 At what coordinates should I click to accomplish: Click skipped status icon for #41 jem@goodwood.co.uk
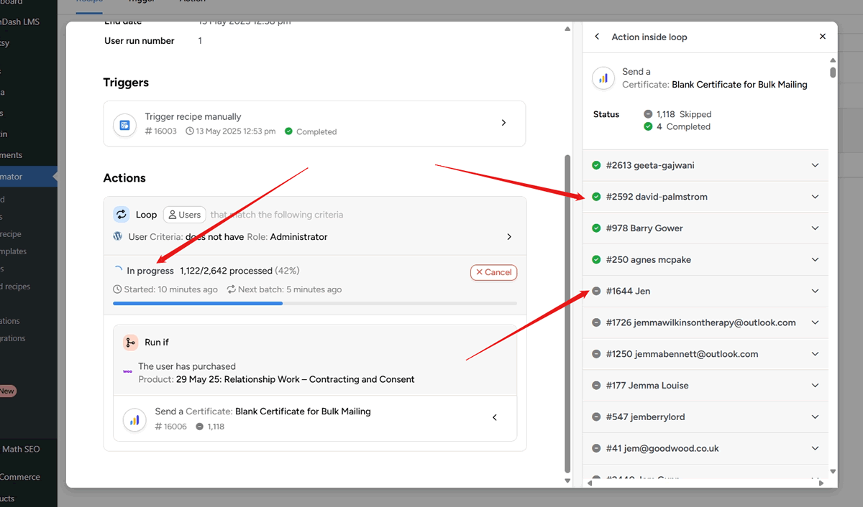(596, 448)
